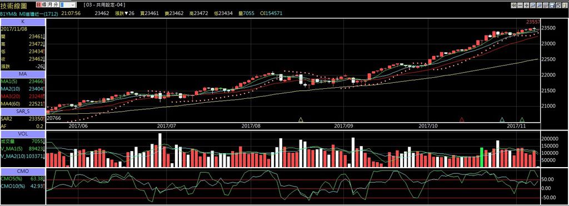This screenshot has width=569, height=206.
Task: Click the CMO10(%) 42.93 row
Action: pyautogui.click(x=22, y=186)
